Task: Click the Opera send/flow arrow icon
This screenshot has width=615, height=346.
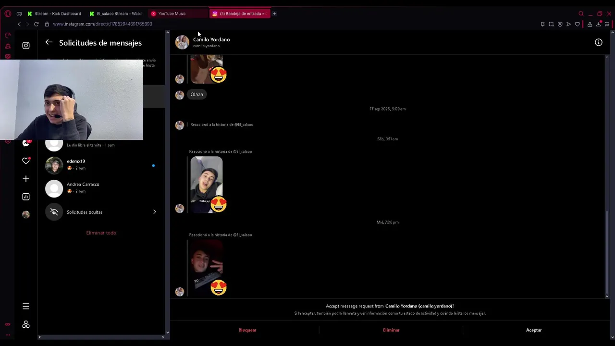Action: (x=568, y=24)
